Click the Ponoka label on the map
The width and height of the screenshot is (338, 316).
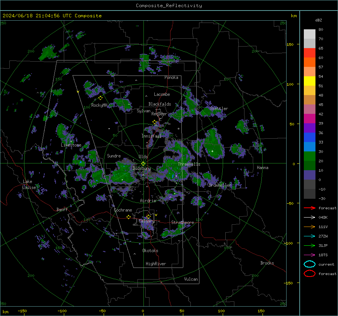pos(171,77)
